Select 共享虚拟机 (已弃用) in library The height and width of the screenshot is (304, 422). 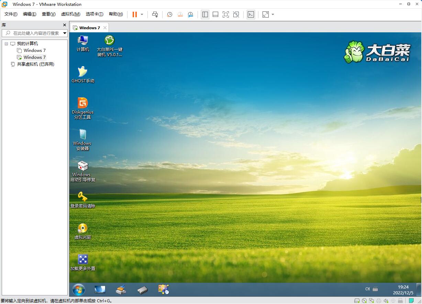coord(36,64)
